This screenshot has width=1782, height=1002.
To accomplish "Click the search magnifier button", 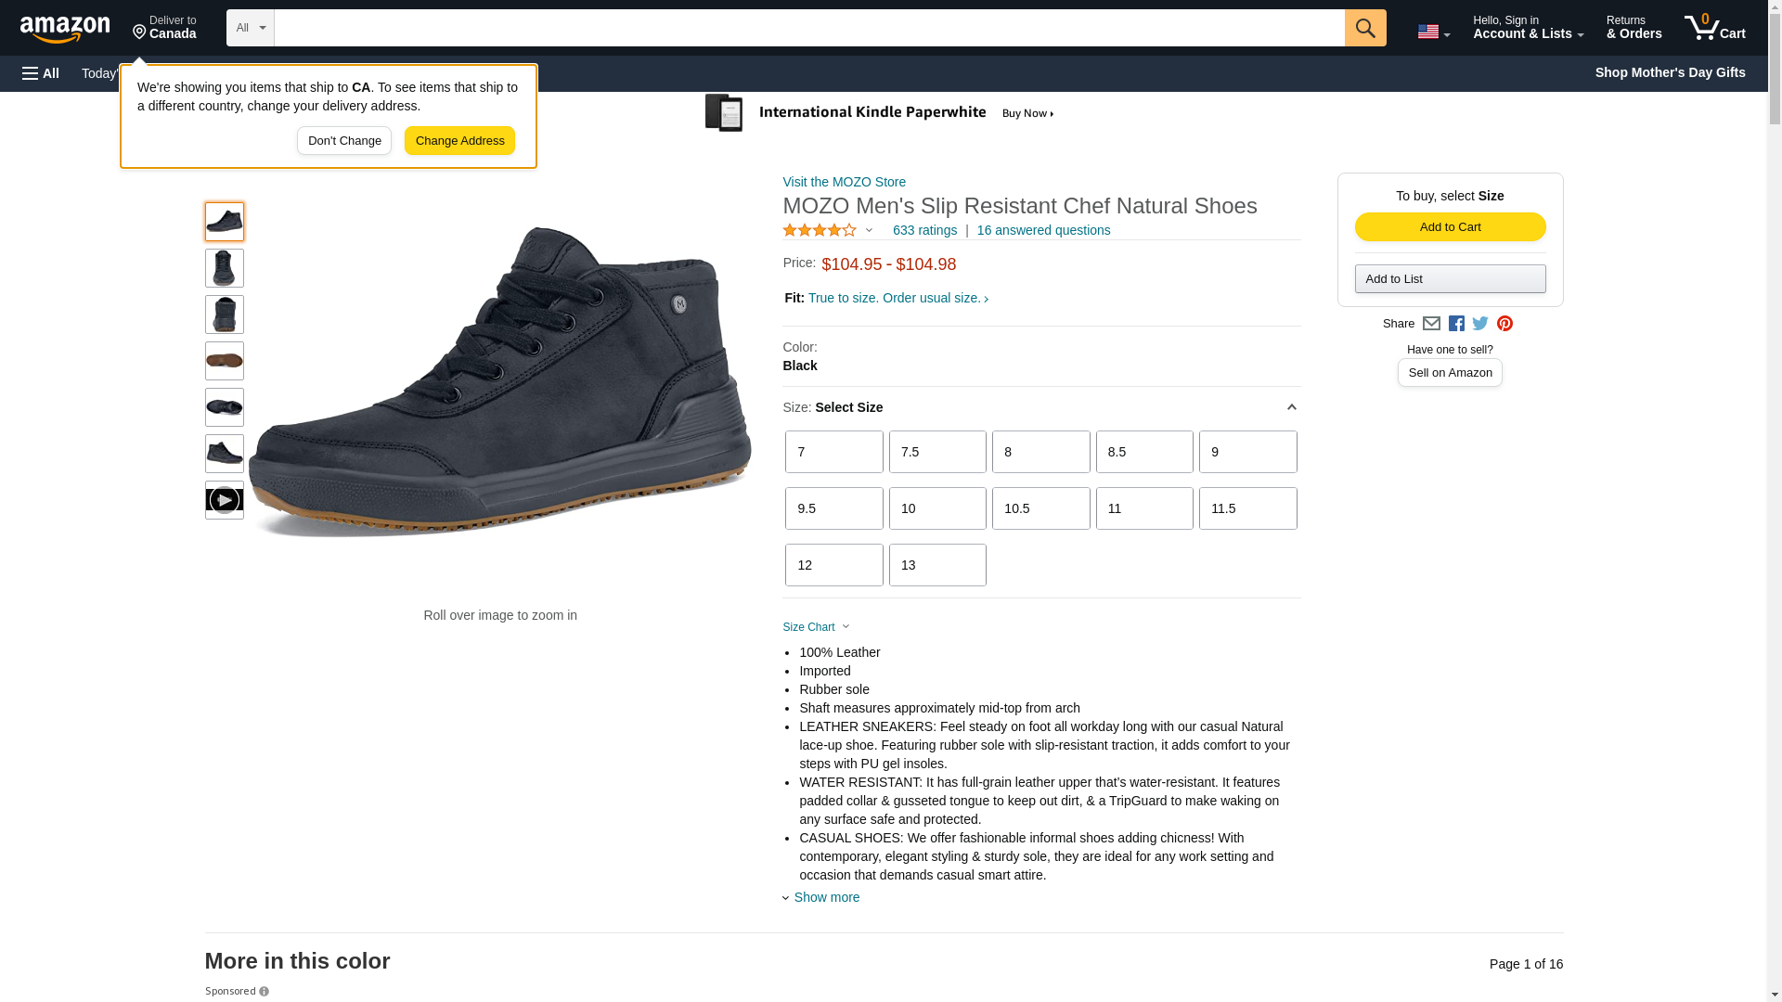I will (x=1364, y=28).
